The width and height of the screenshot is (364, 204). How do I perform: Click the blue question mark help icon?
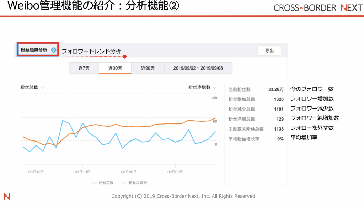tap(54, 50)
